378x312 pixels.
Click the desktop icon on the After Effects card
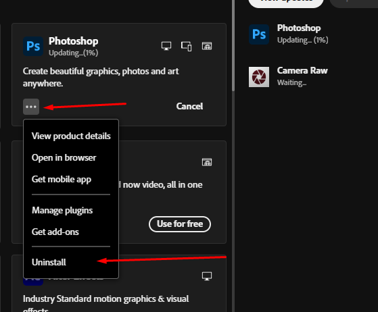pos(207,276)
